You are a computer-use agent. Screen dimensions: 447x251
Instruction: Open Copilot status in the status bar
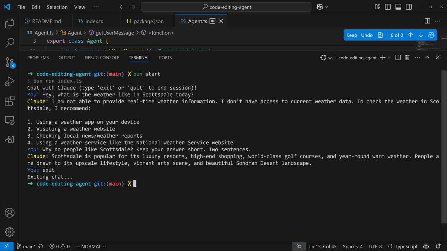point(426,247)
